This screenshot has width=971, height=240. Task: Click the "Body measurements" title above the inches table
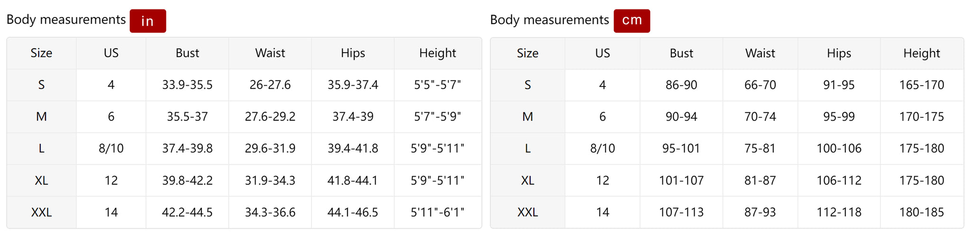[66, 19]
